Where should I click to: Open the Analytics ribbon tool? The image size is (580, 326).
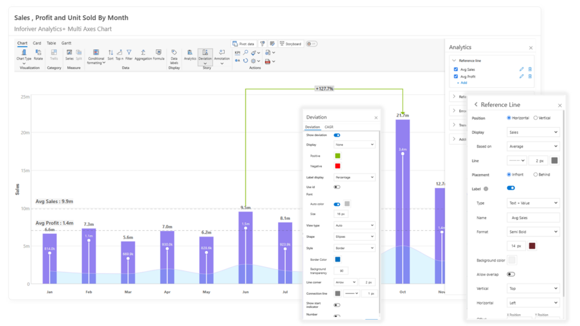tap(190, 54)
